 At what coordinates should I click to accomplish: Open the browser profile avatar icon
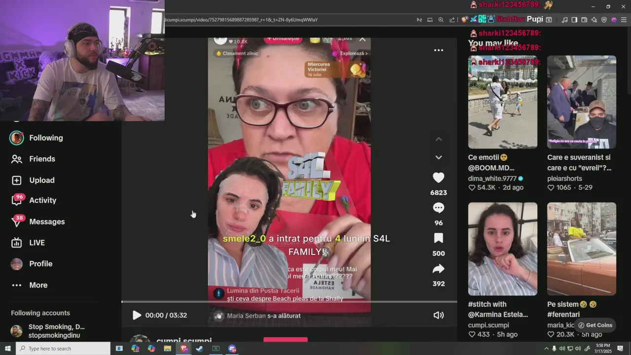tap(614, 20)
